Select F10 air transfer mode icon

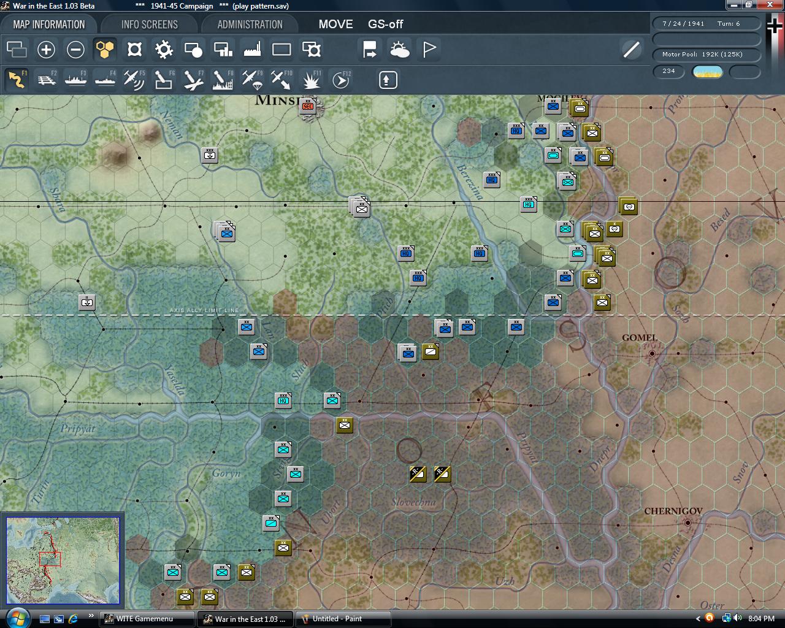point(281,80)
